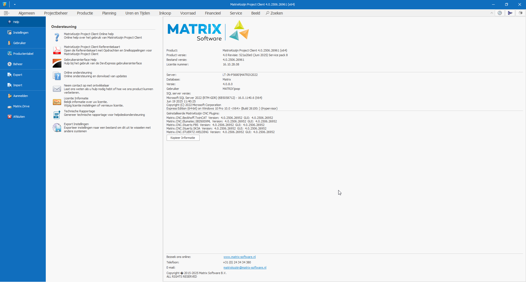This screenshot has height=282, width=526.
Task: Collapse the ribbon with the chevron arrow
Action: (x=491, y=13)
